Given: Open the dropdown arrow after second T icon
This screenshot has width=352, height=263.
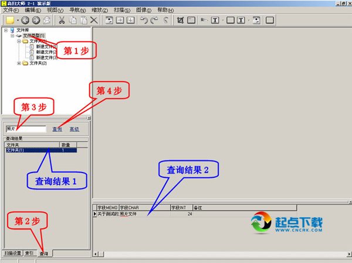Looking at the screenshot, I should click(x=249, y=20).
